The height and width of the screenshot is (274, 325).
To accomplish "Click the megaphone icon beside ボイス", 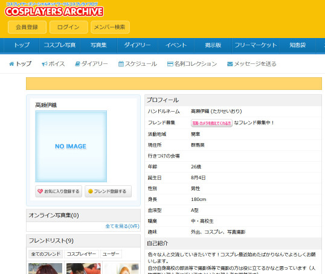I will click(x=44, y=64).
